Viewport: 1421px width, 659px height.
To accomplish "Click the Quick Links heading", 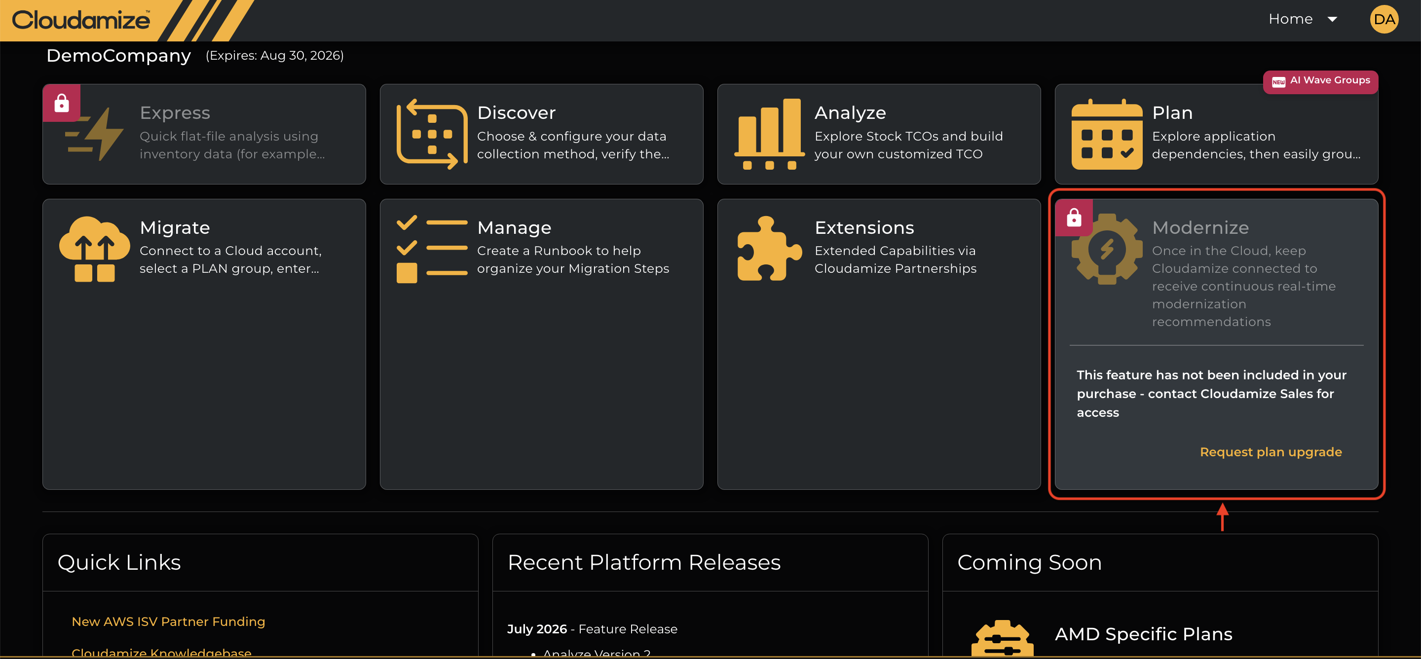I will (x=119, y=562).
